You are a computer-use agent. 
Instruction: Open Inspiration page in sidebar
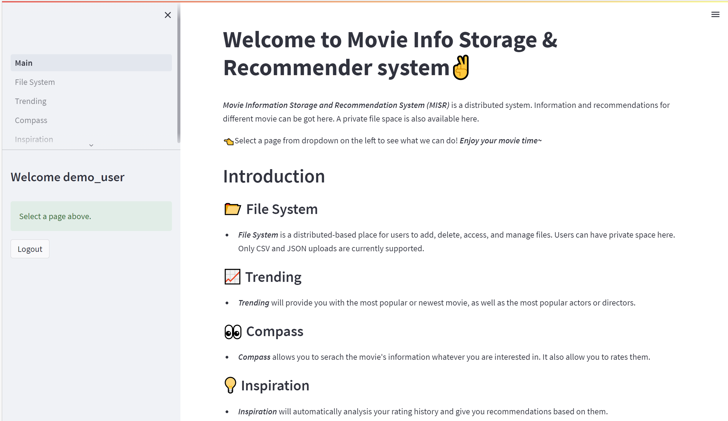34,139
